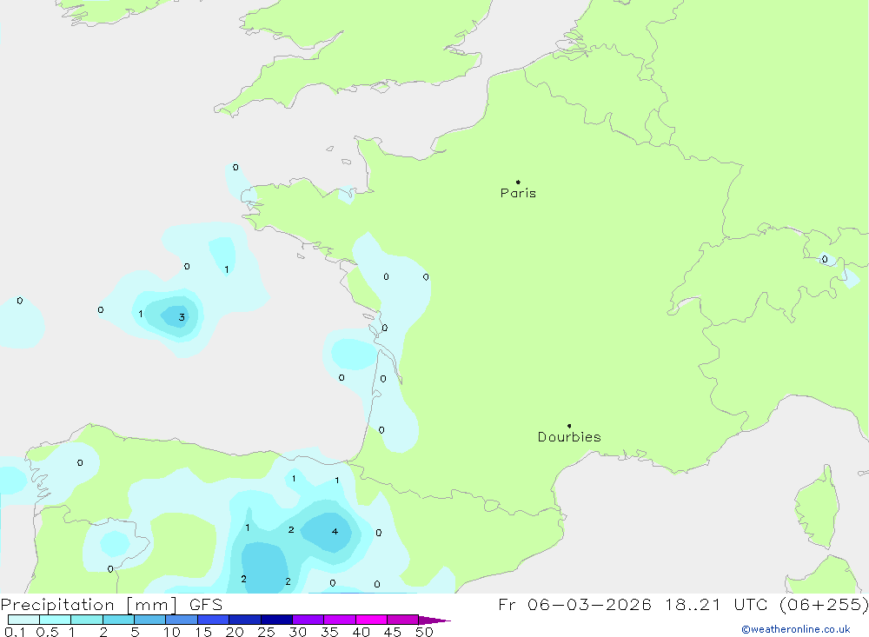The height and width of the screenshot is (637, 869).
Task: Click the precipitation value '3' over the Atlantic
Action: (182, 317)
